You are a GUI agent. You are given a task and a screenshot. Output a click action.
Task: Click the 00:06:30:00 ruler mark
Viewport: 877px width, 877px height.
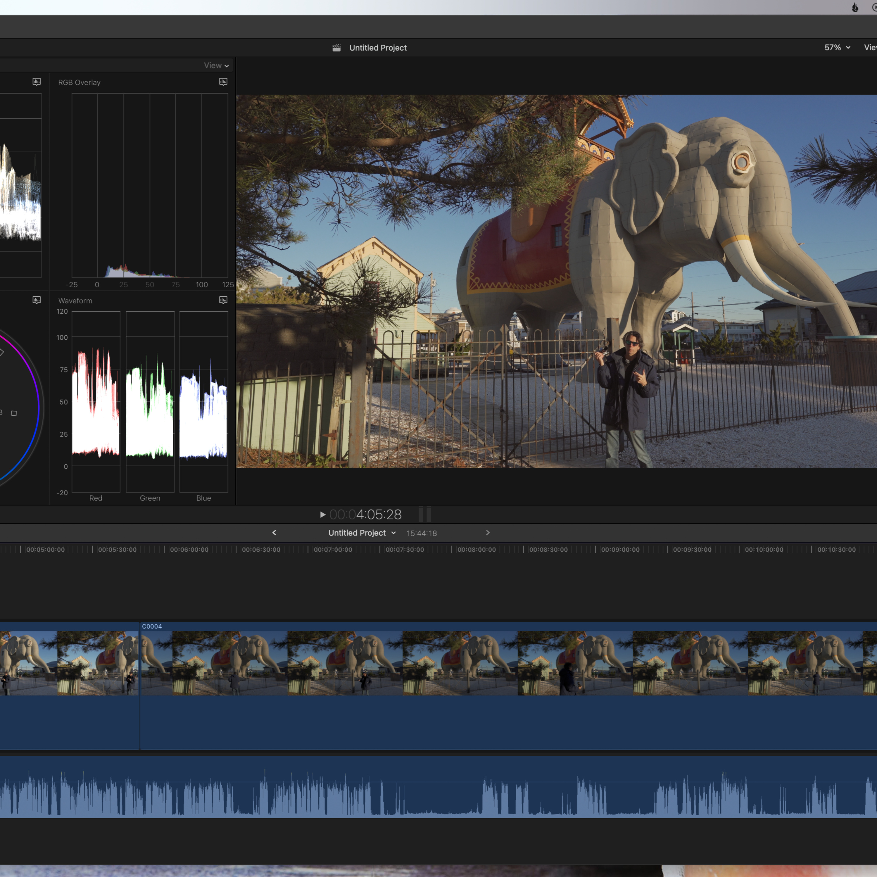point(261,550)
